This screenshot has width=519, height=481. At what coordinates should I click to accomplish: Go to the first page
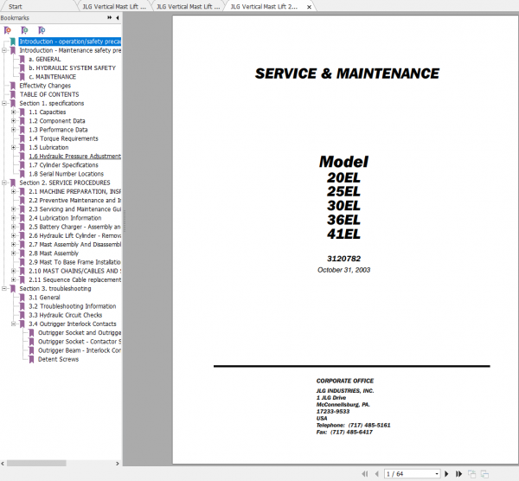tap(365, 474)
